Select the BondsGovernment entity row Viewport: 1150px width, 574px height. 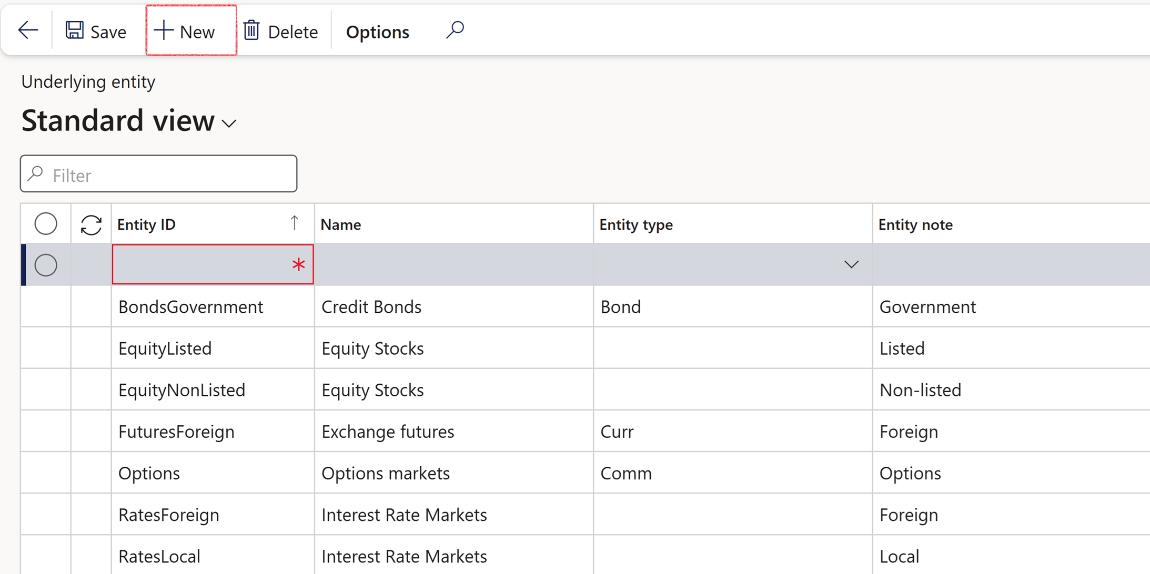(x=190, y=307)
